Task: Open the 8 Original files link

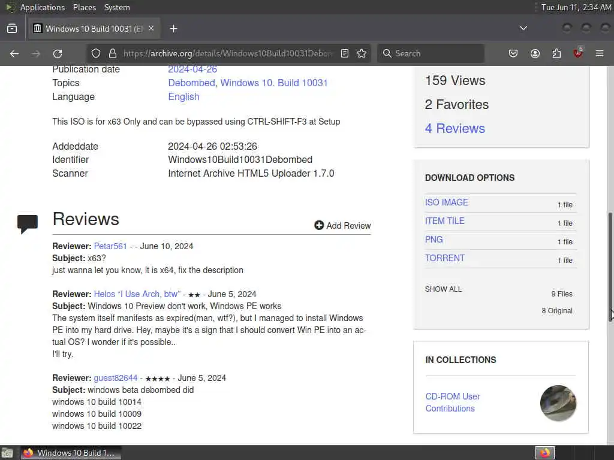Action: pyautogui.click(x=557, y=311)
